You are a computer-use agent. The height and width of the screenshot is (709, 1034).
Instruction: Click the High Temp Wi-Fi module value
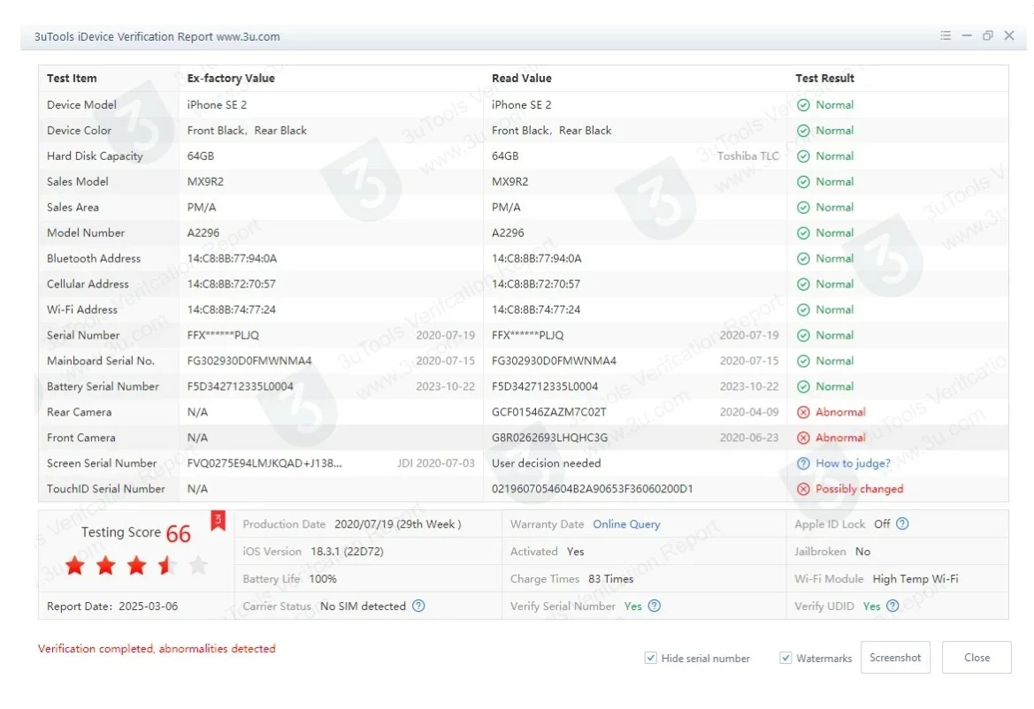(915, 579)
